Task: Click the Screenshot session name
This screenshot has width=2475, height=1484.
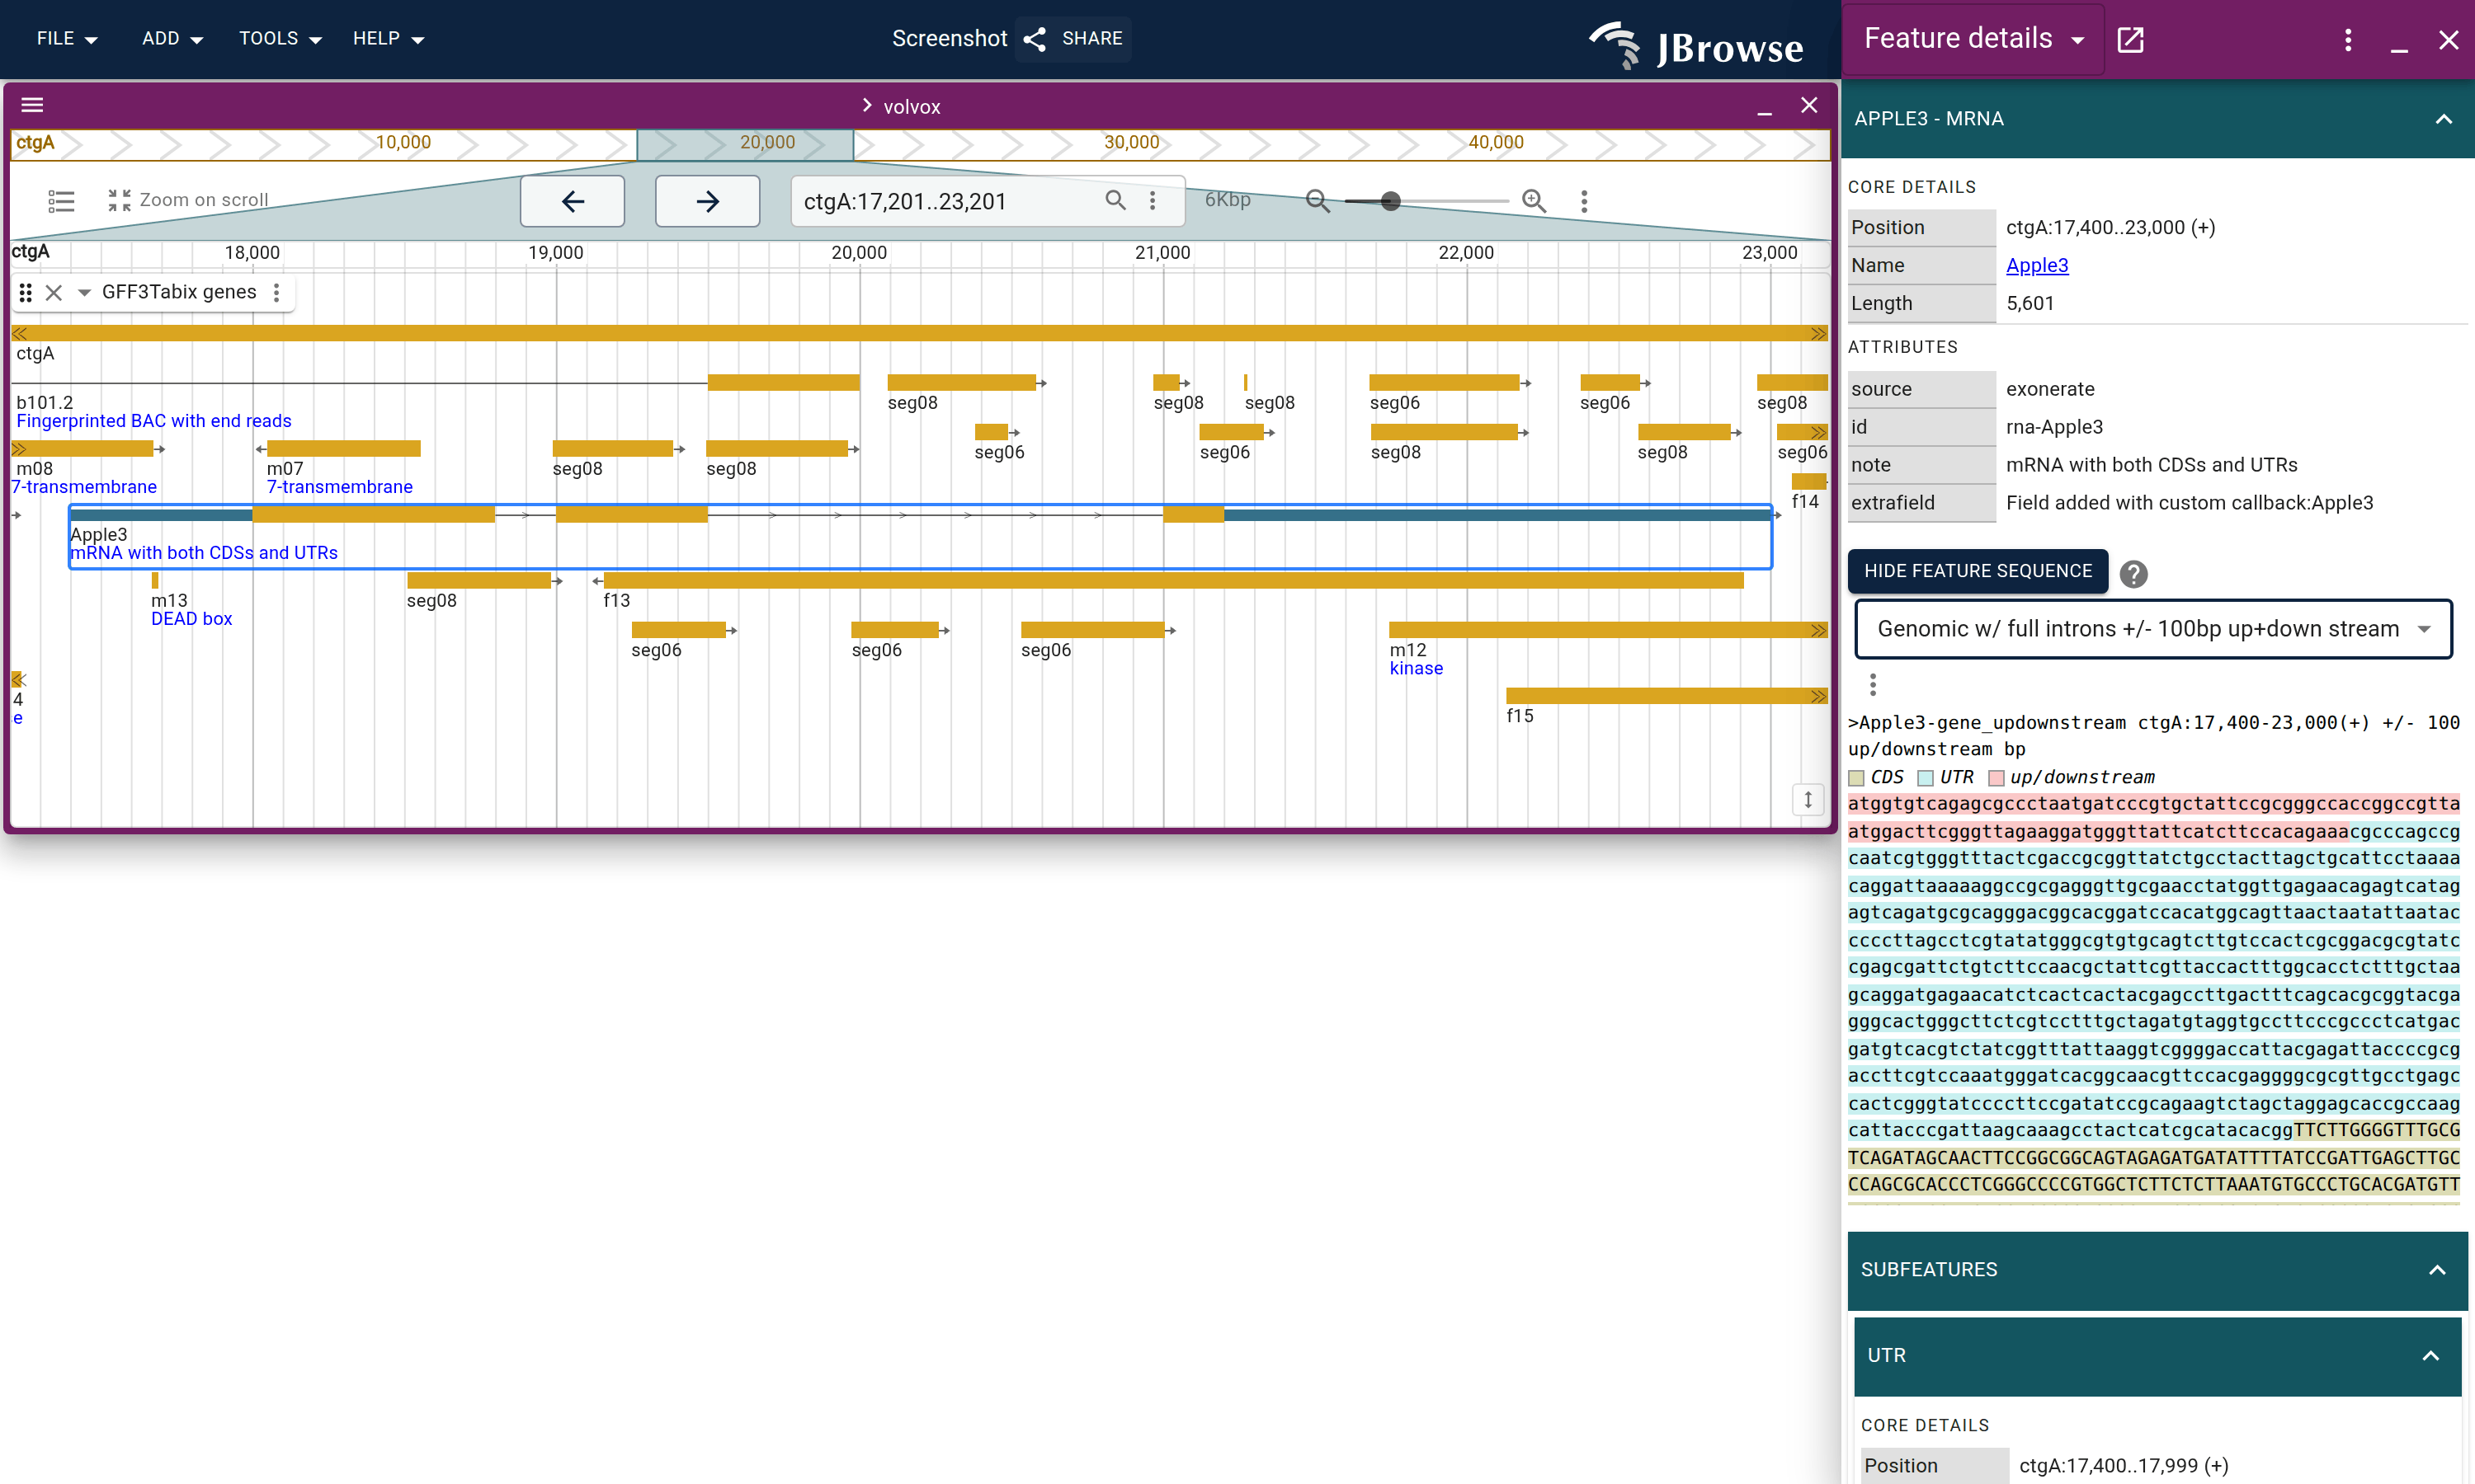Action: pos(949,38)
